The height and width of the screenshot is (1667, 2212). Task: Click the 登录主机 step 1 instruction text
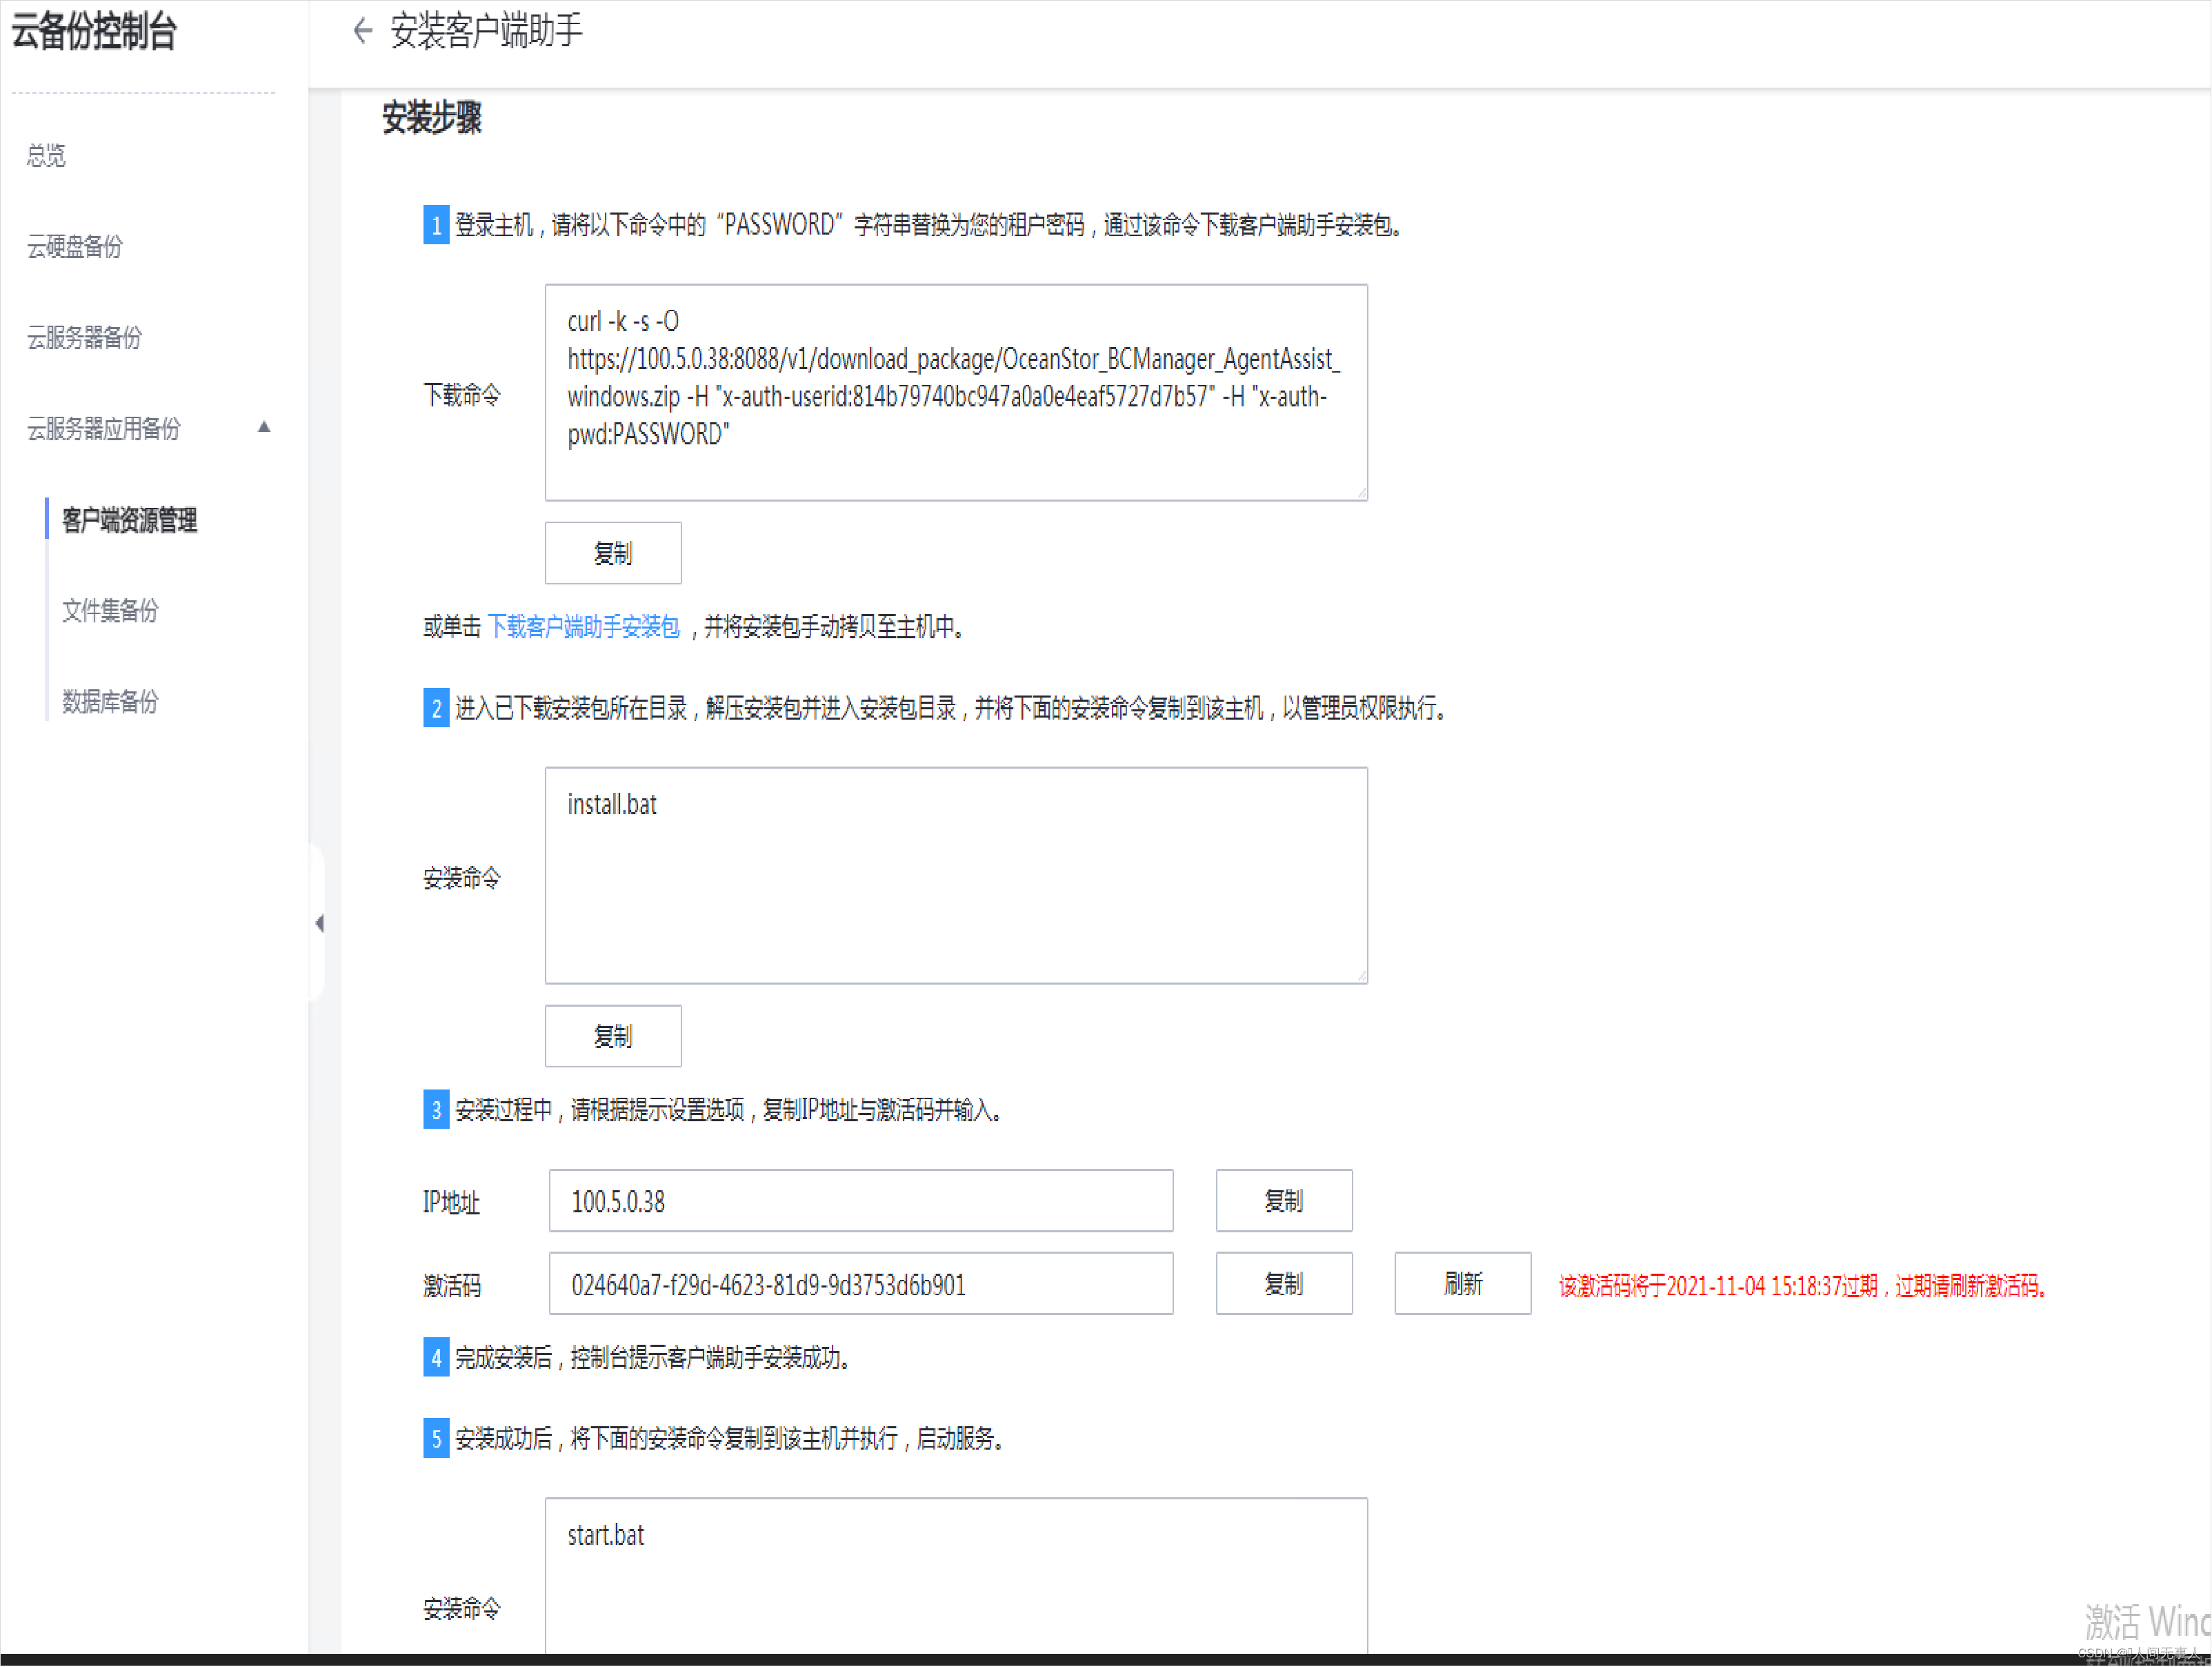pos(930,225)
